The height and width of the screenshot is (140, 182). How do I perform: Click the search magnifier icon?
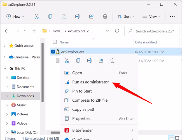pos(130,31)
